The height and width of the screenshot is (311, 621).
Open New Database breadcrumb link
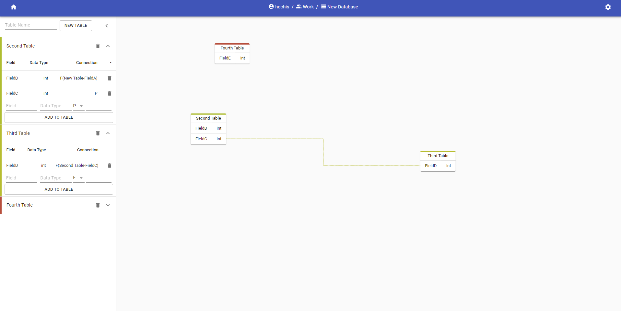[x=339, y=7]
